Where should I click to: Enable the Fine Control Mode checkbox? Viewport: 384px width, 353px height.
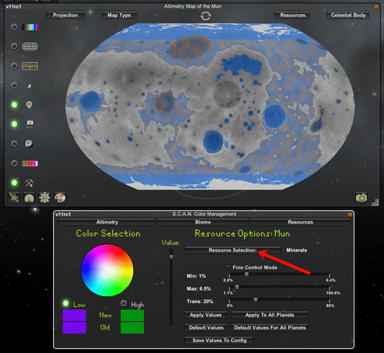228,268
